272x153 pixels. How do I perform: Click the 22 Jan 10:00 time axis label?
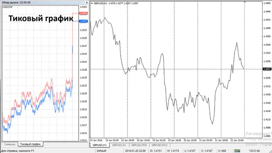click(237, 140)
